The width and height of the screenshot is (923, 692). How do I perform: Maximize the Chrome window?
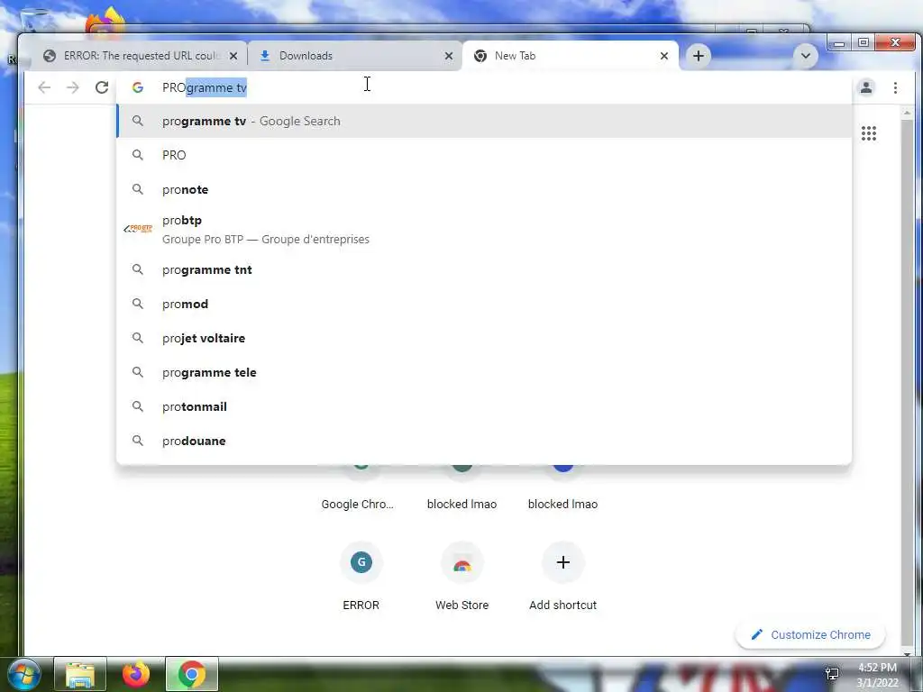click(864, 43)
